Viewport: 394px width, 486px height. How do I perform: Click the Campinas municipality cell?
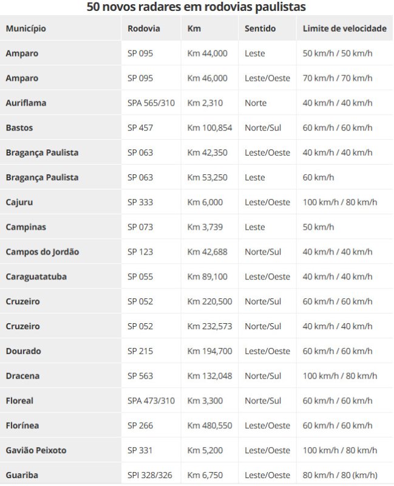coord(25,227)
